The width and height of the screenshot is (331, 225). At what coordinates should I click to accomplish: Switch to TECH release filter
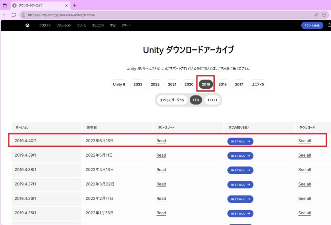[x=212, y=100]
